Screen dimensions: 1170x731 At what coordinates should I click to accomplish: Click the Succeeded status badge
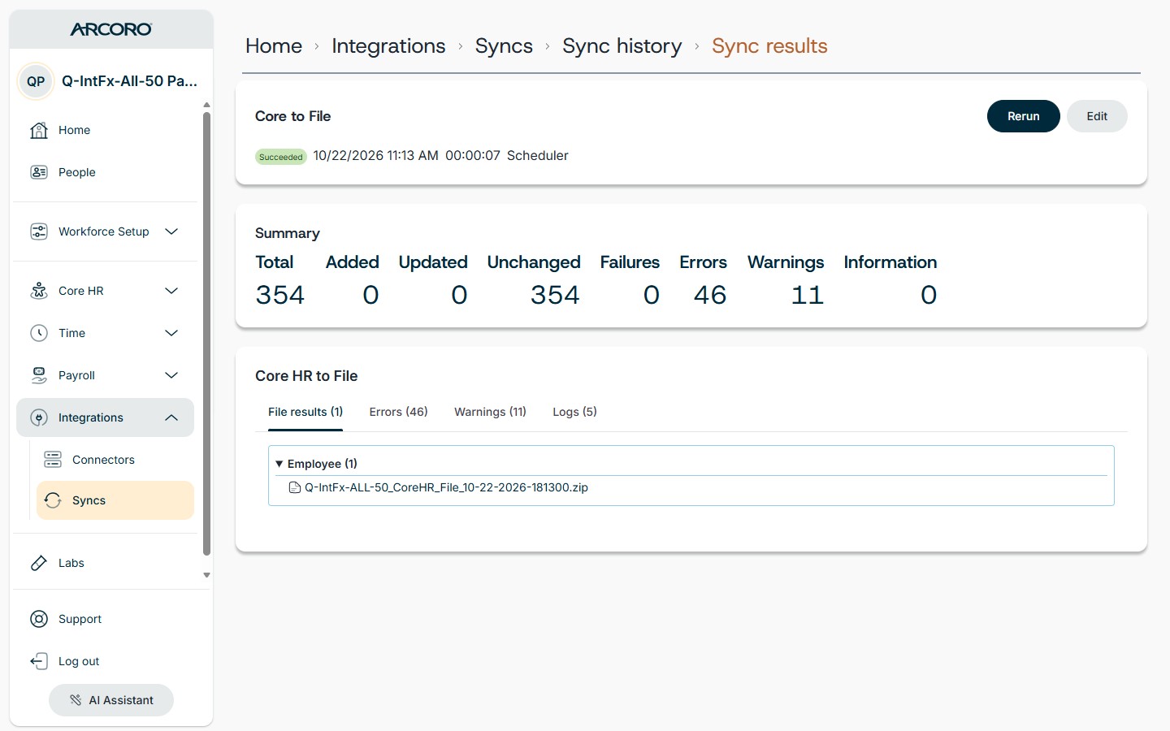281,157
